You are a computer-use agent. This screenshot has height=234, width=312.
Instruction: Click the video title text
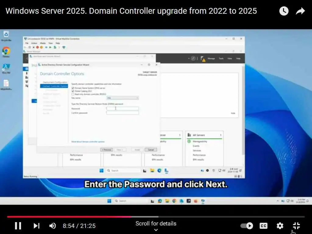131,11
